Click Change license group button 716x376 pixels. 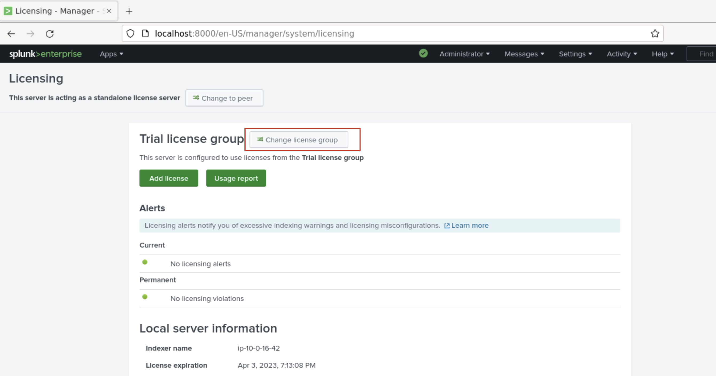pos(299,140)
